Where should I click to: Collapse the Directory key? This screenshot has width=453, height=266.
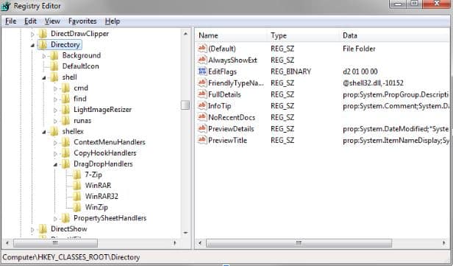pyautogui.click(x=32, y=45)
